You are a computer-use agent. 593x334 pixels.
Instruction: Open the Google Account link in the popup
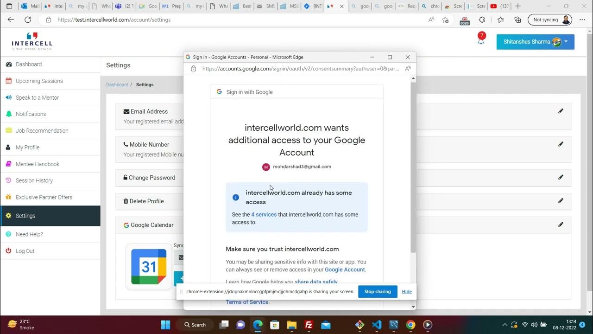coord(345,270)
